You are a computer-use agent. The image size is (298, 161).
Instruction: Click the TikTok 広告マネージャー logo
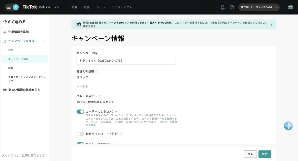42,7
